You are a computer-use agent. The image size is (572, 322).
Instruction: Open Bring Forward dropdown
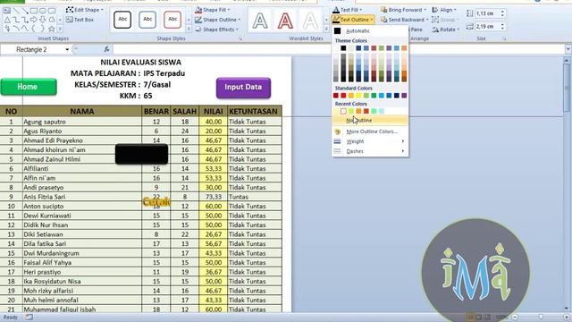(x=403, y=10)
